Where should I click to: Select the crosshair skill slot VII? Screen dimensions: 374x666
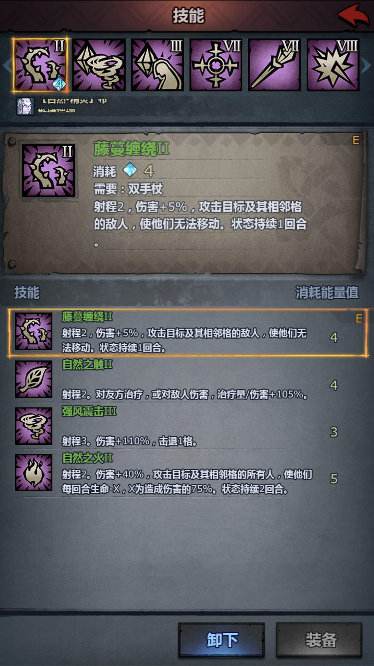point(216,65)
